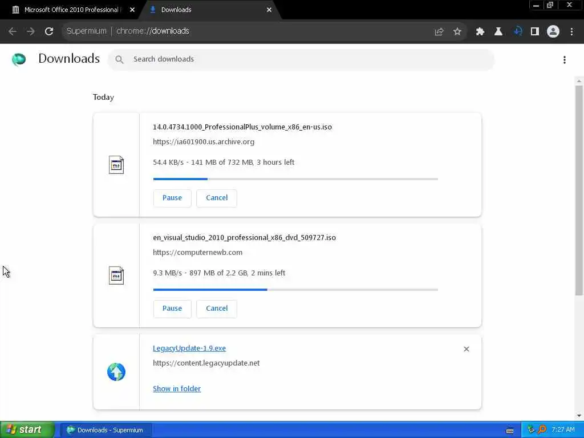Open the blue downloads toolbar icon

[x=517, y=32]
